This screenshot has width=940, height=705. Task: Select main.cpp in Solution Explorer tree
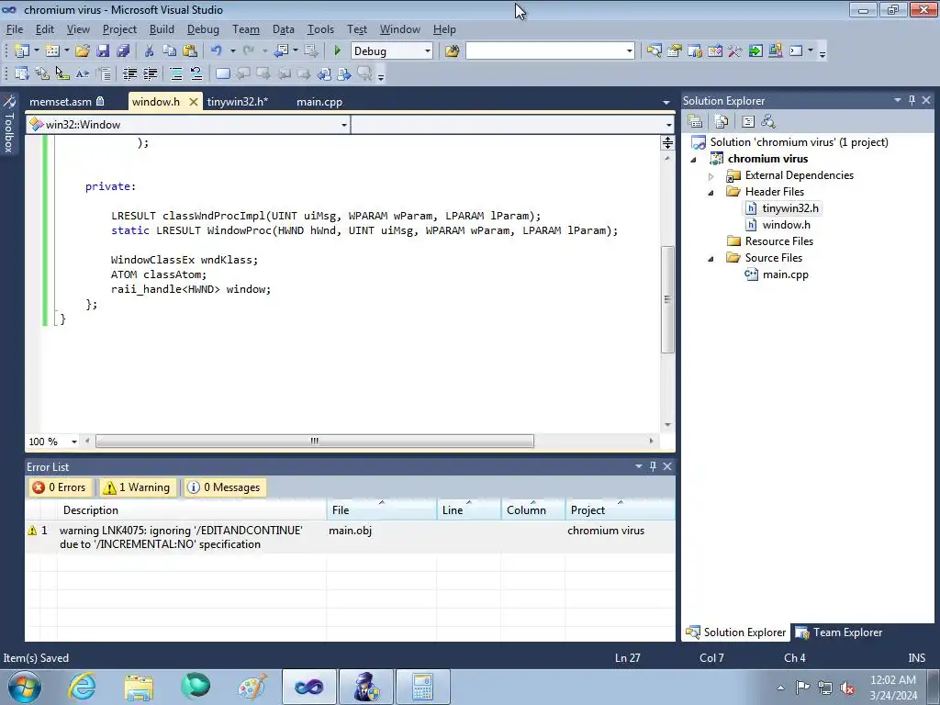[x=786, y=274]
